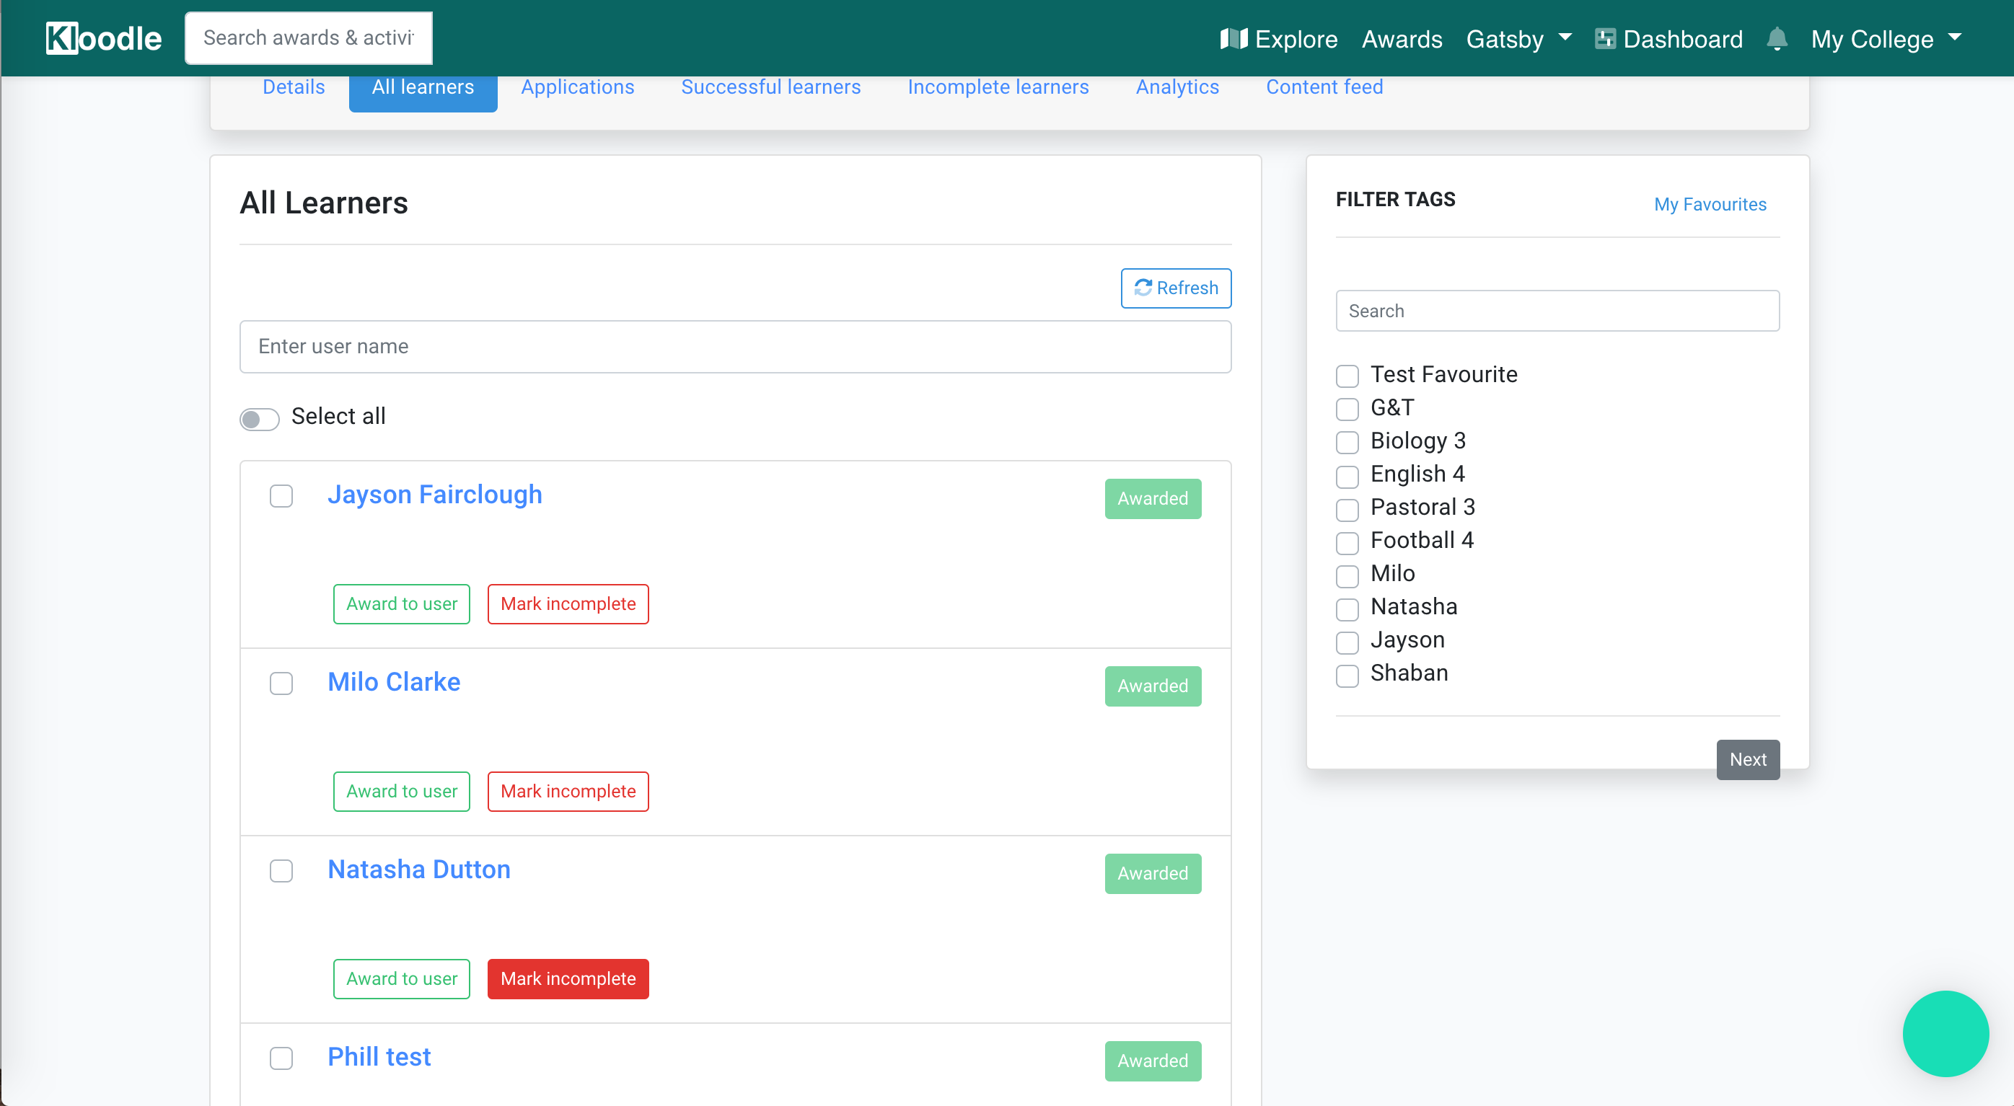Open the notifications bell
Viewport: 2014px width, 1106px height.
coord(1777,38)
